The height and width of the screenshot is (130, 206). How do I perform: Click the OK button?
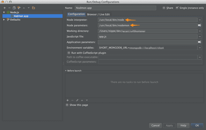197,125
